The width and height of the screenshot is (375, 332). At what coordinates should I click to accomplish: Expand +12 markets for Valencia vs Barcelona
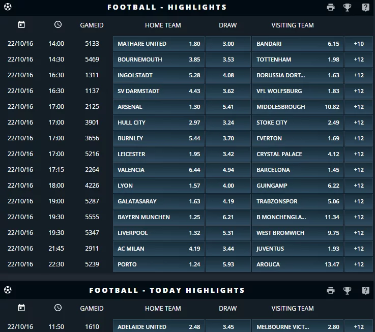point(359,170)
